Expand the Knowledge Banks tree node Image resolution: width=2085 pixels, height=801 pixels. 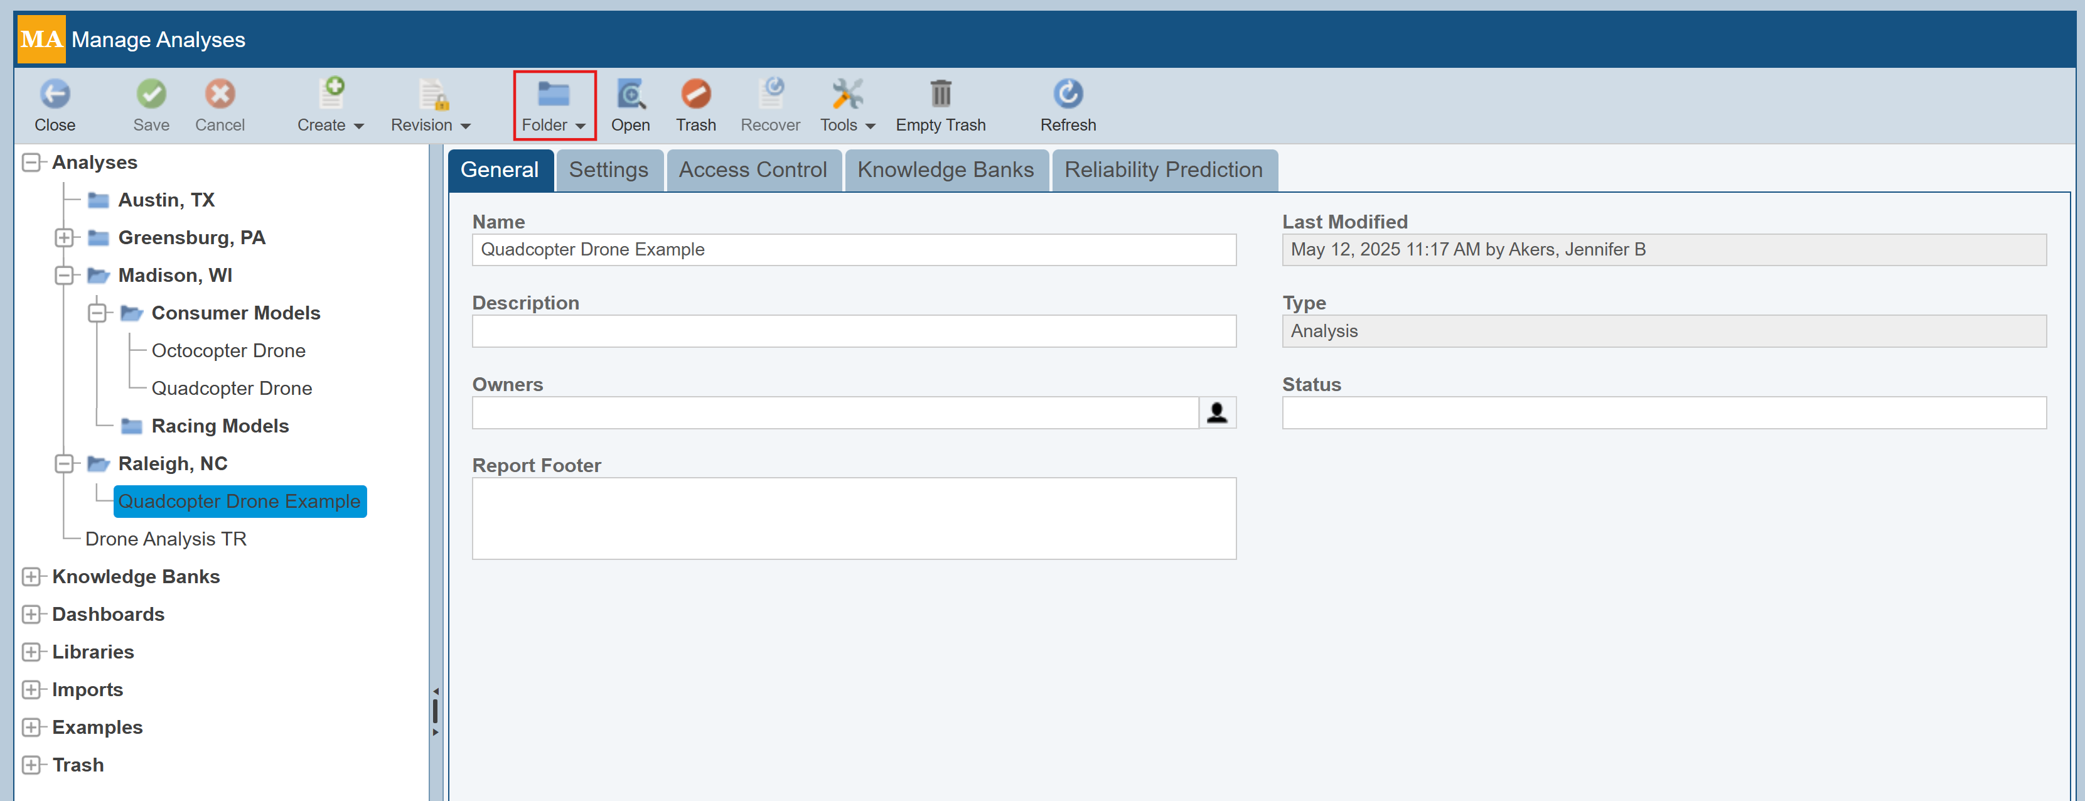point(31,577)
